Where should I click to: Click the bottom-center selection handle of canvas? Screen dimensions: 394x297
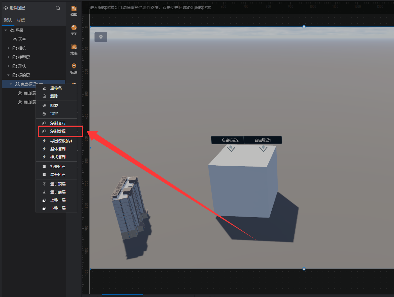(x=304, y=269)
